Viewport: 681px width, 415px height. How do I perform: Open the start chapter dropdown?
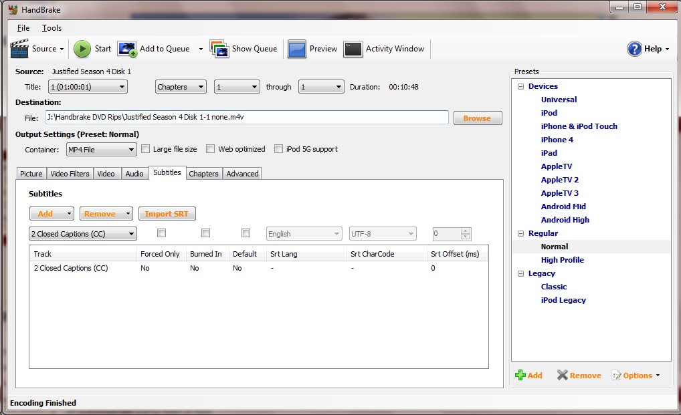click(237, 87)
